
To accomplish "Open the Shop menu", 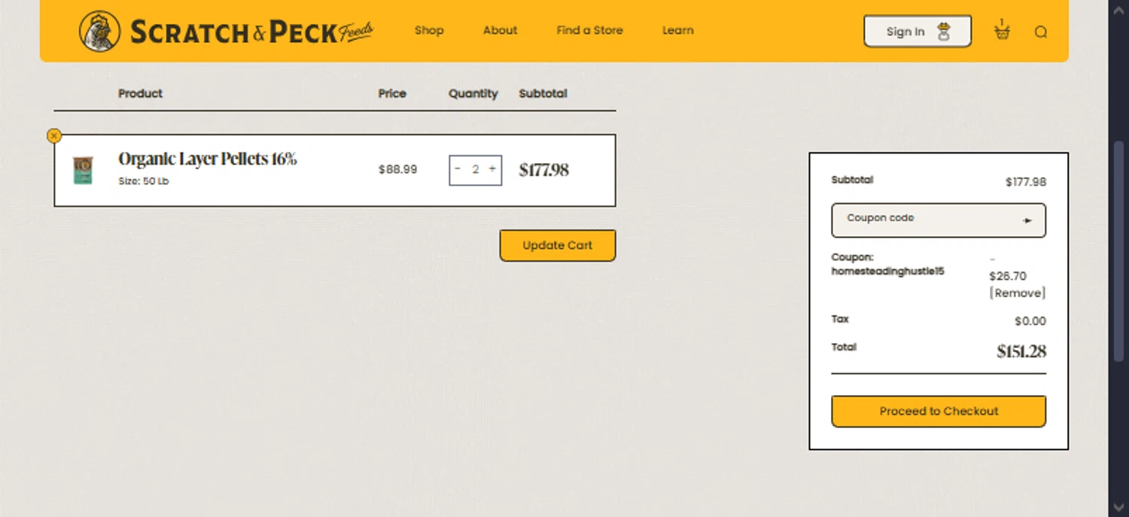I will click(429, 30).
